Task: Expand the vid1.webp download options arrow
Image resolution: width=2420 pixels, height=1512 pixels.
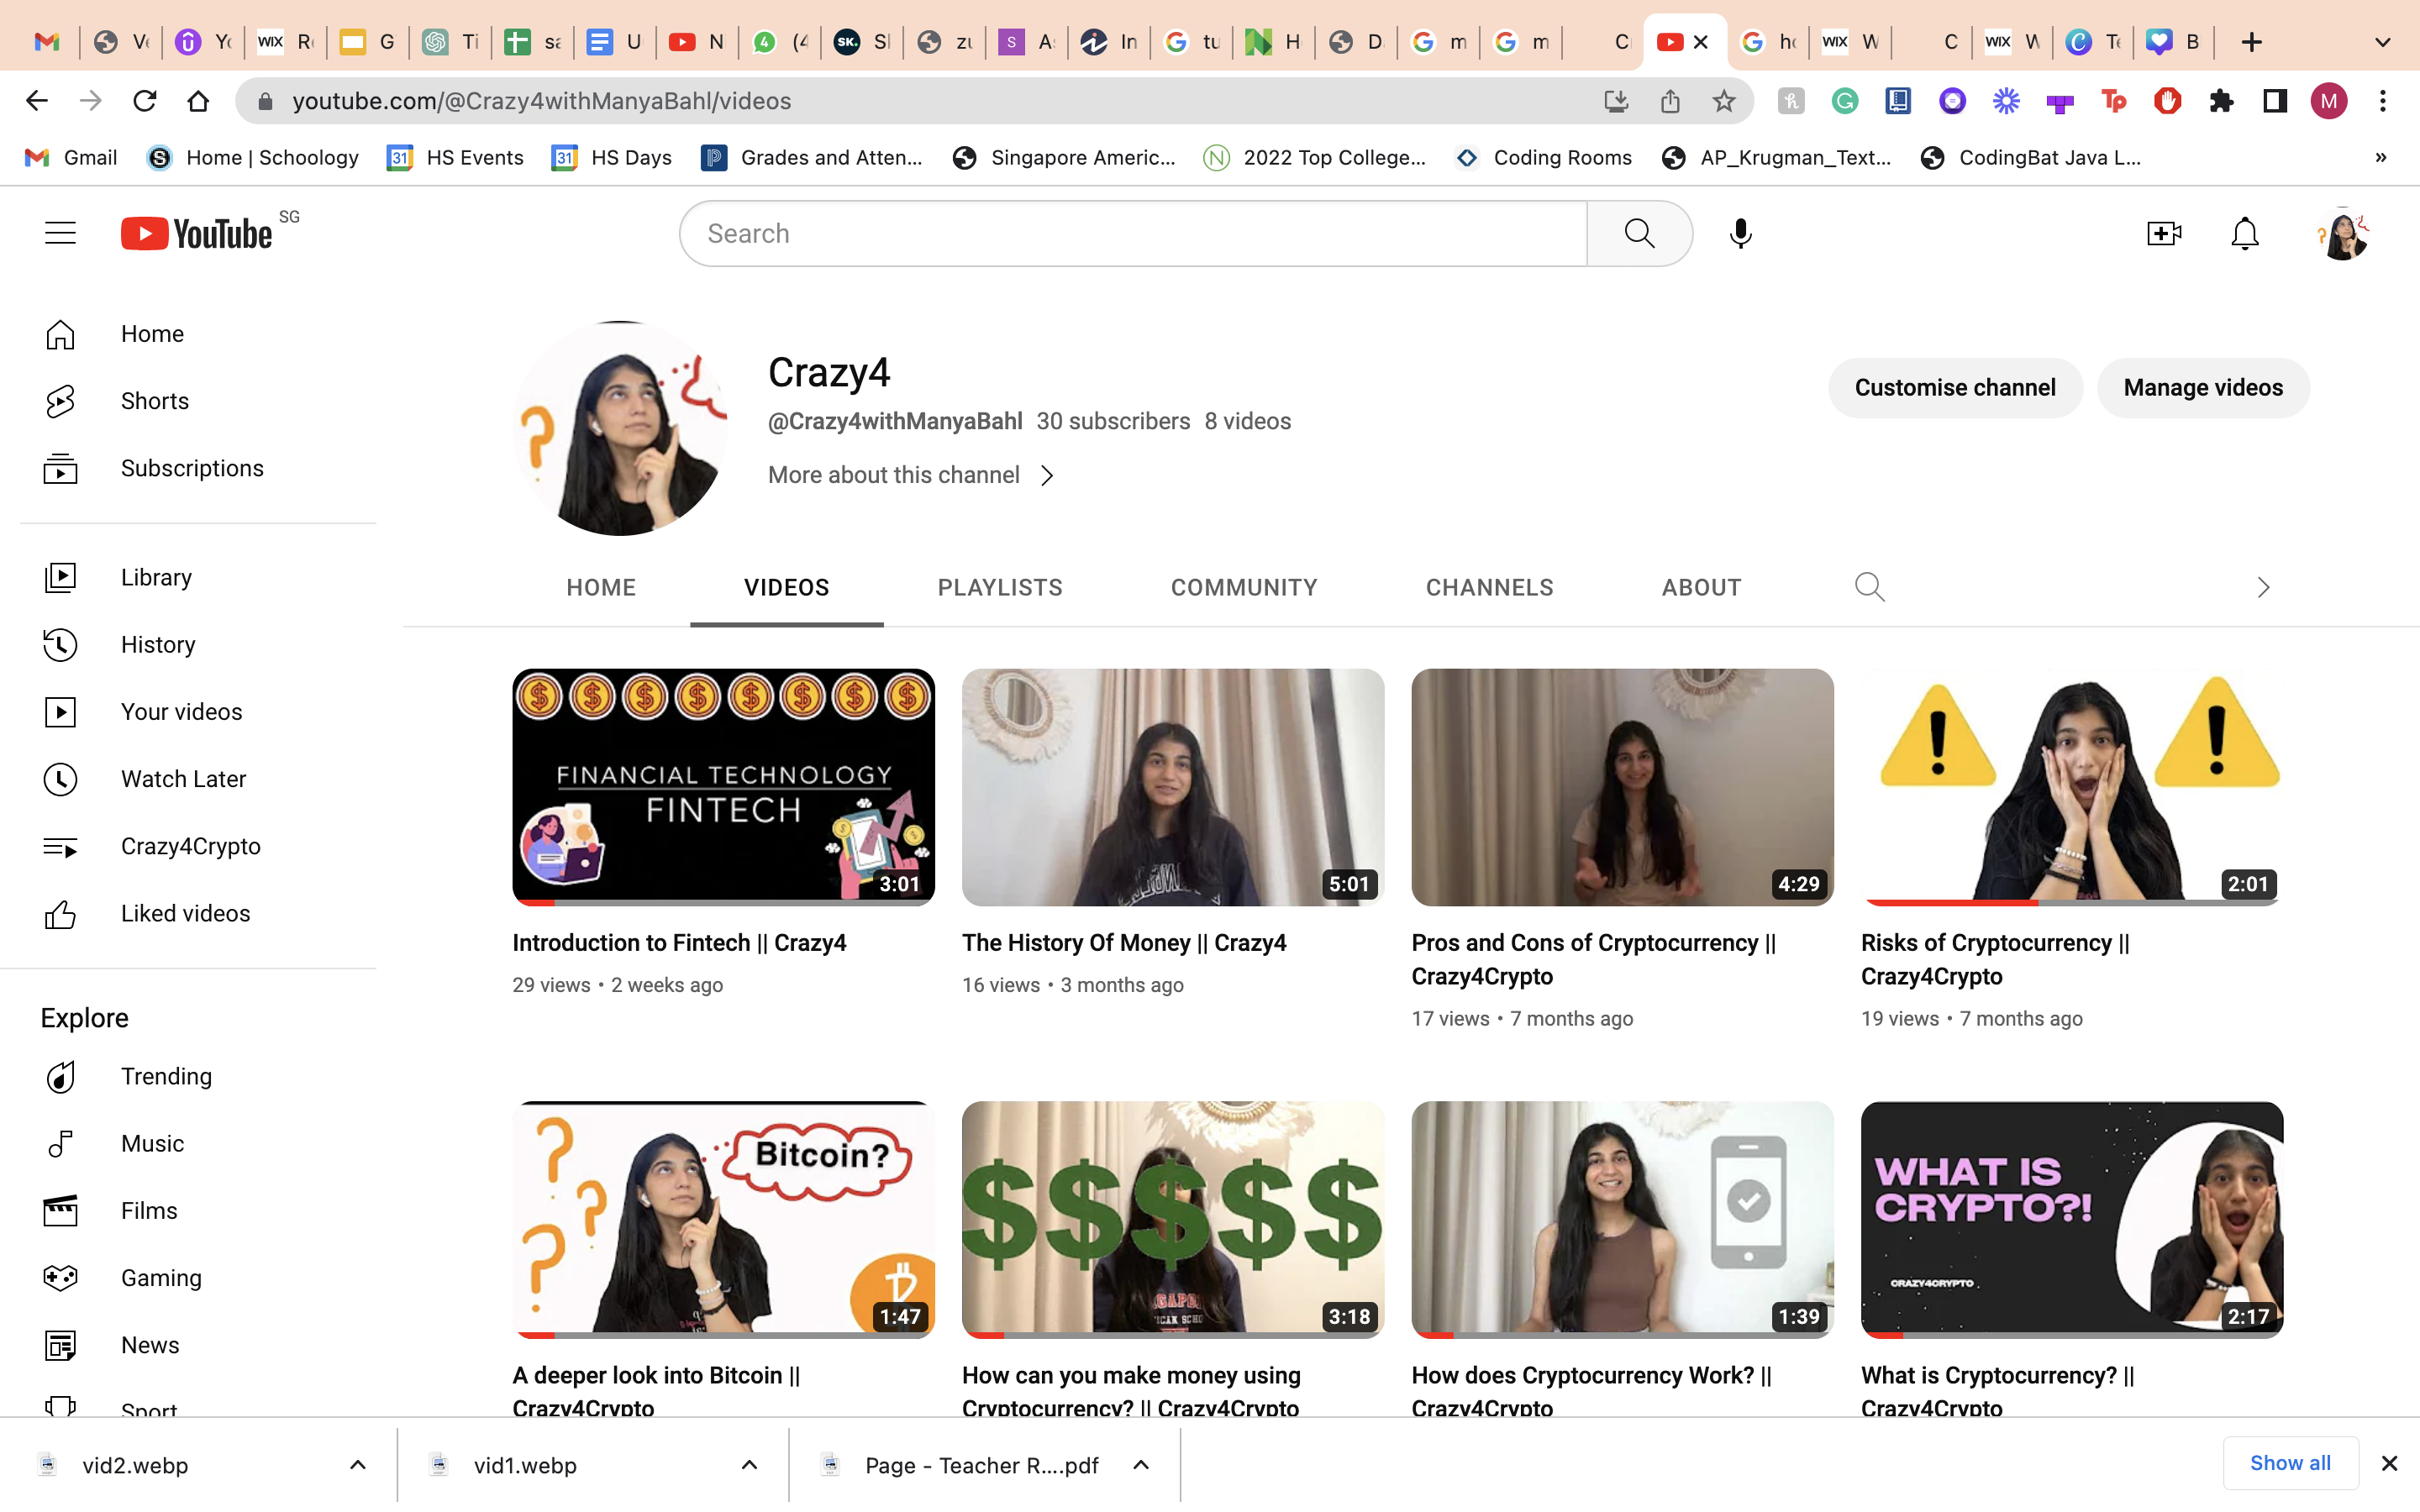Action: click(x=749, y=1465)
